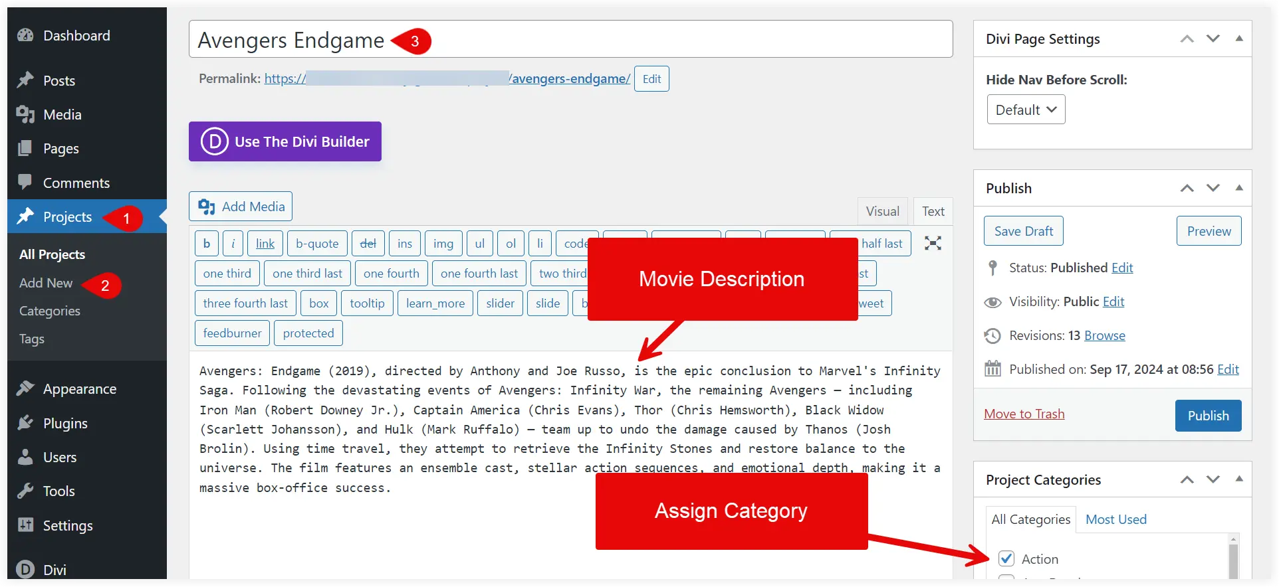Click the Save Draft button
This screenshot has height=587, width=1279.
[x=1024, y=231]
